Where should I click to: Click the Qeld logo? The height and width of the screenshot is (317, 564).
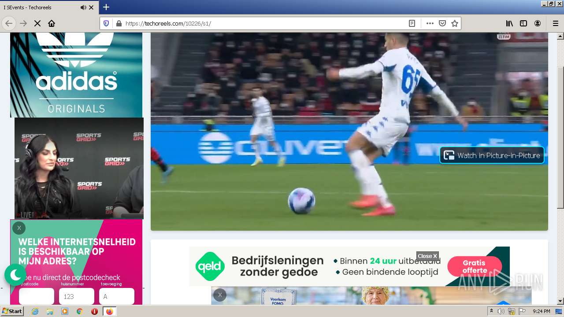pyautogui.click(x=210, y=266)
